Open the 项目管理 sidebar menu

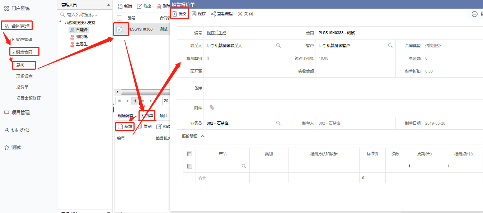coord(20,112)
